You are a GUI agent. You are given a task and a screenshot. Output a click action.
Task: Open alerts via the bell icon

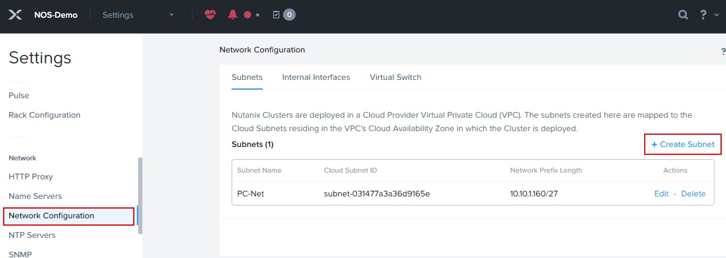pyautogui.click(x=233, y=15)
